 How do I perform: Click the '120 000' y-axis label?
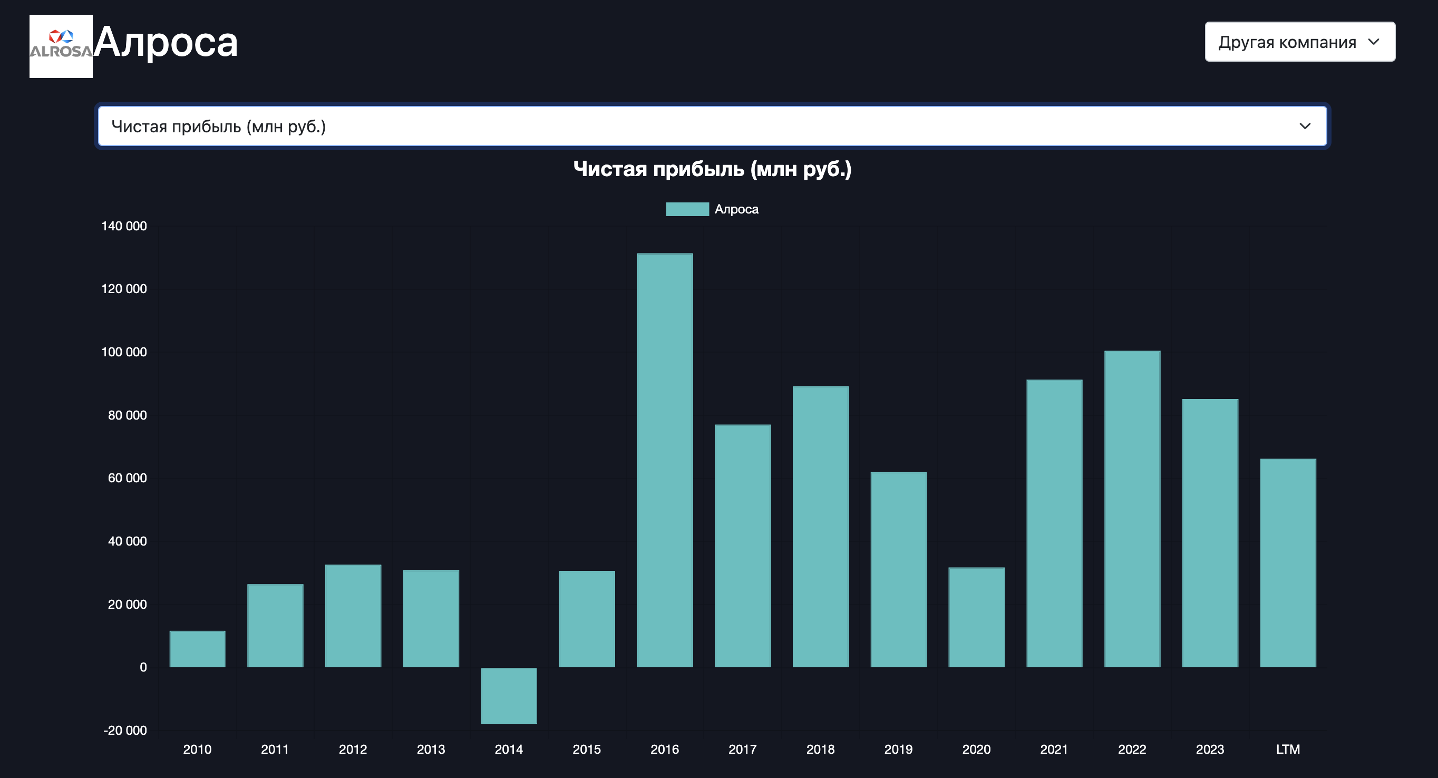(124, 289)
